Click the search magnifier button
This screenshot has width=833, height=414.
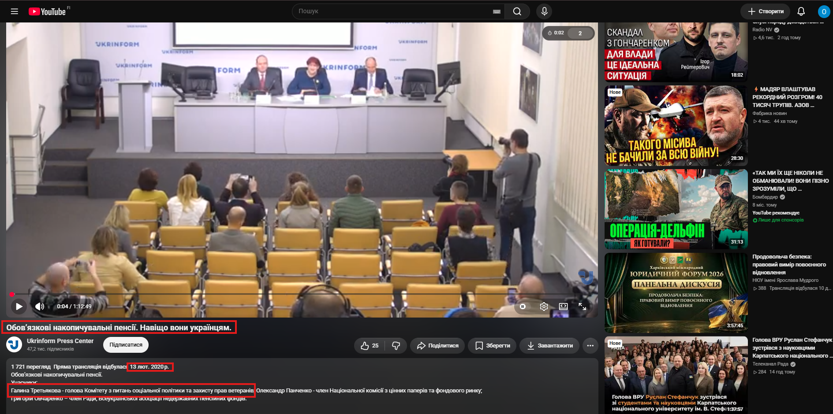point(517,11)
